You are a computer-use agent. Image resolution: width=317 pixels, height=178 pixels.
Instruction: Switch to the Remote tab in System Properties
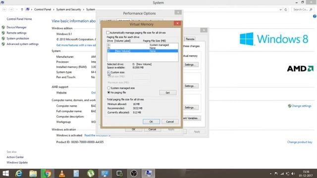190,39
